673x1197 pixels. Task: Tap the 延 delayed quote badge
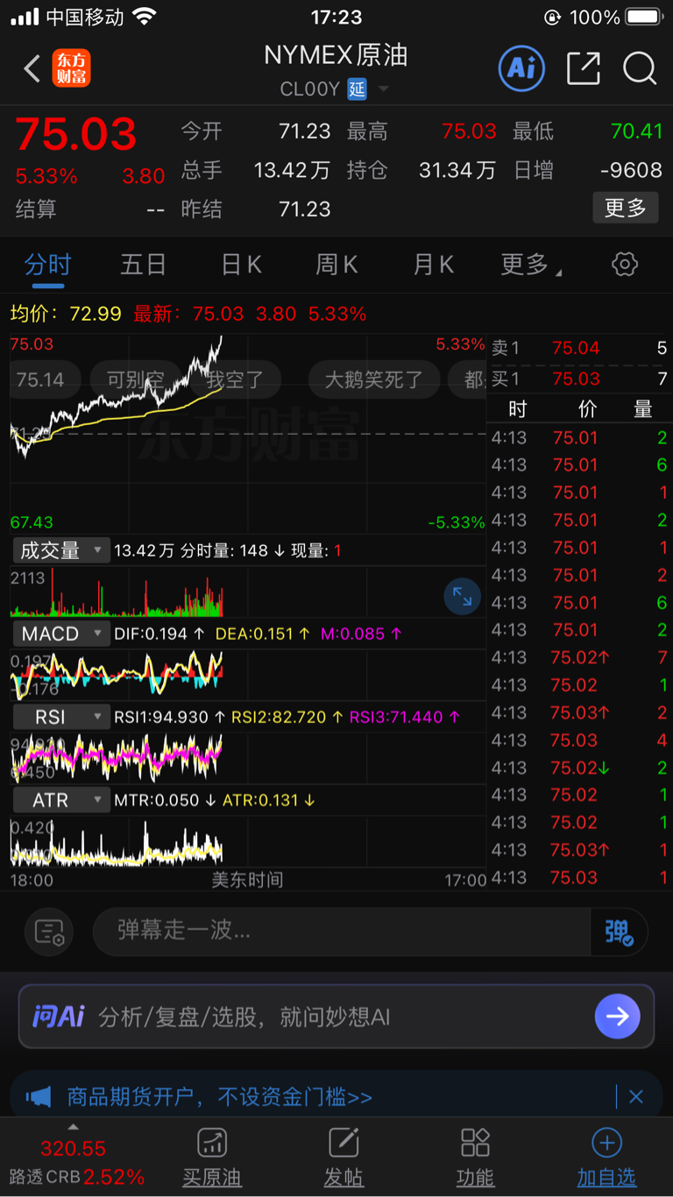[x=357, y=89]
